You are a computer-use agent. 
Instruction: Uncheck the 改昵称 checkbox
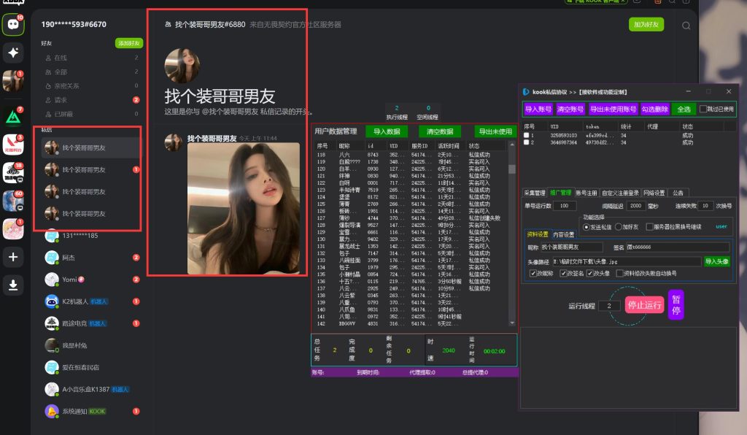tap(533, 274)
